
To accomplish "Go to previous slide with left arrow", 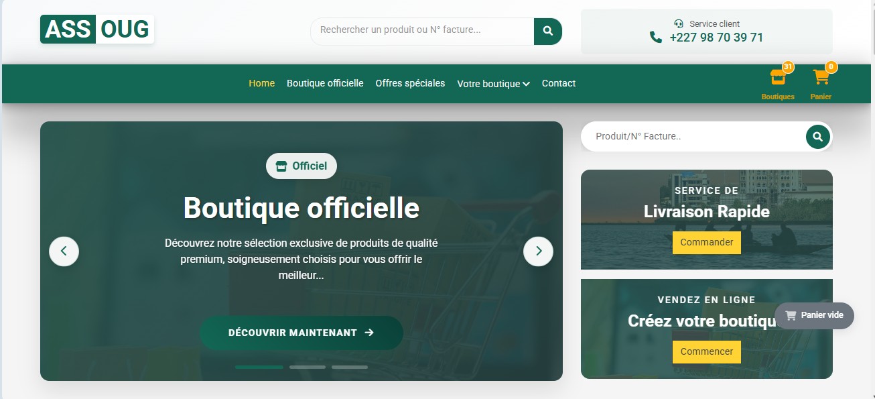I will coord(64,251).
